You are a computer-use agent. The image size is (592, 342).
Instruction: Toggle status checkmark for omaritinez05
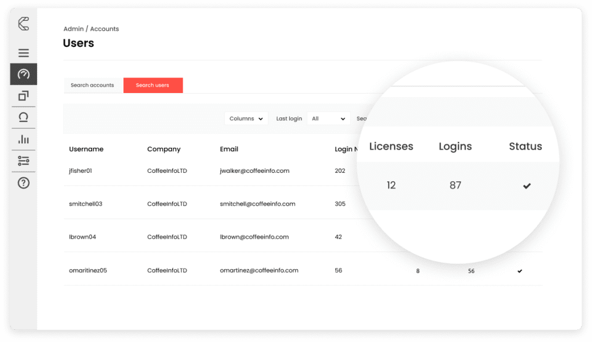tap(520, 271)
